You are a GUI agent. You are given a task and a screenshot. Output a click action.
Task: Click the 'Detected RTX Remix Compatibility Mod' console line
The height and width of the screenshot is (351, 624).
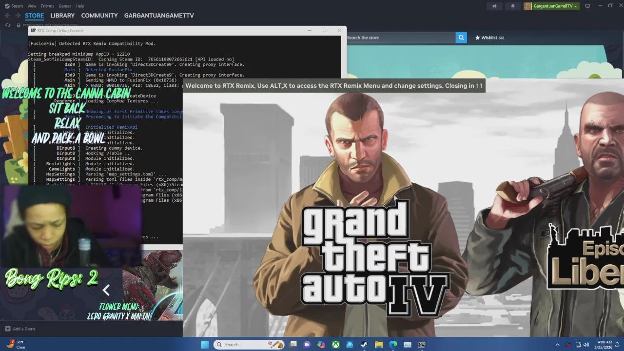point(92,44)
